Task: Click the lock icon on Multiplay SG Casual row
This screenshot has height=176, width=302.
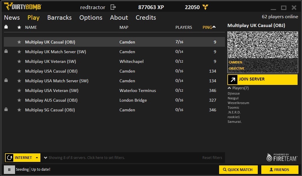Action: click(x=6, y=110)
